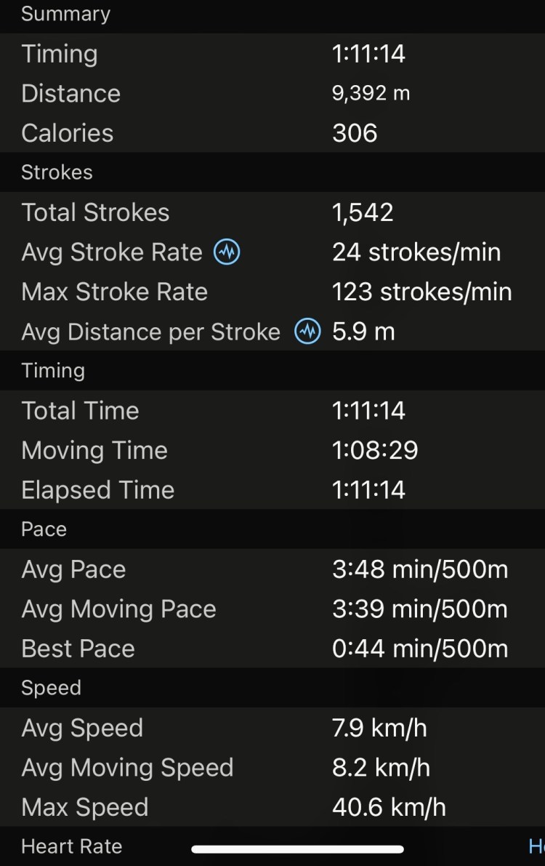Tap the Avg Distance per Stroke insight icon
Image resolution: width=545 pixels, height=866 pixels.
point(307,332)
